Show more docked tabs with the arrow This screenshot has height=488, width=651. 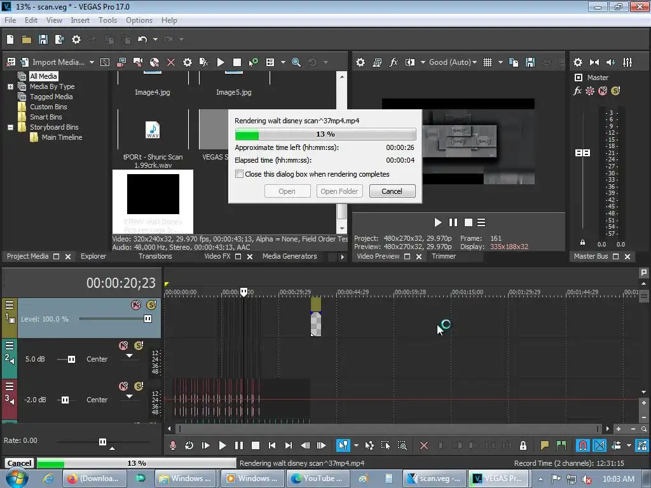coord(343,257)
